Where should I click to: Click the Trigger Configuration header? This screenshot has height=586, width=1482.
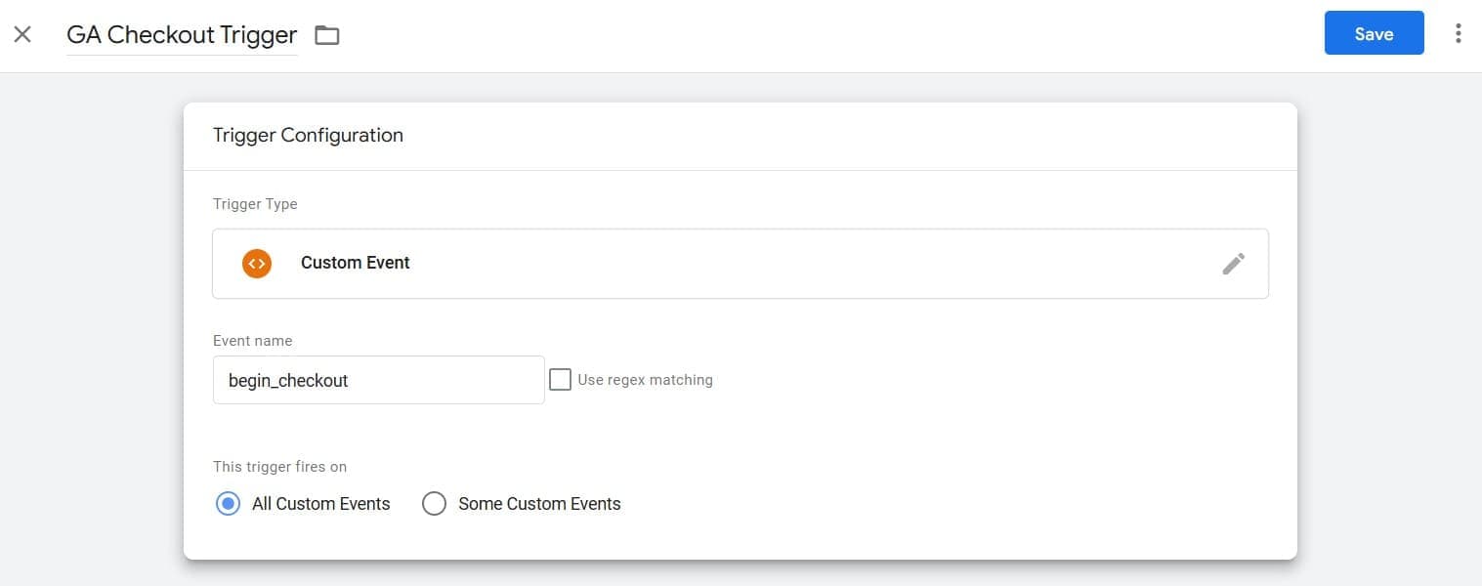pos(308,135)
